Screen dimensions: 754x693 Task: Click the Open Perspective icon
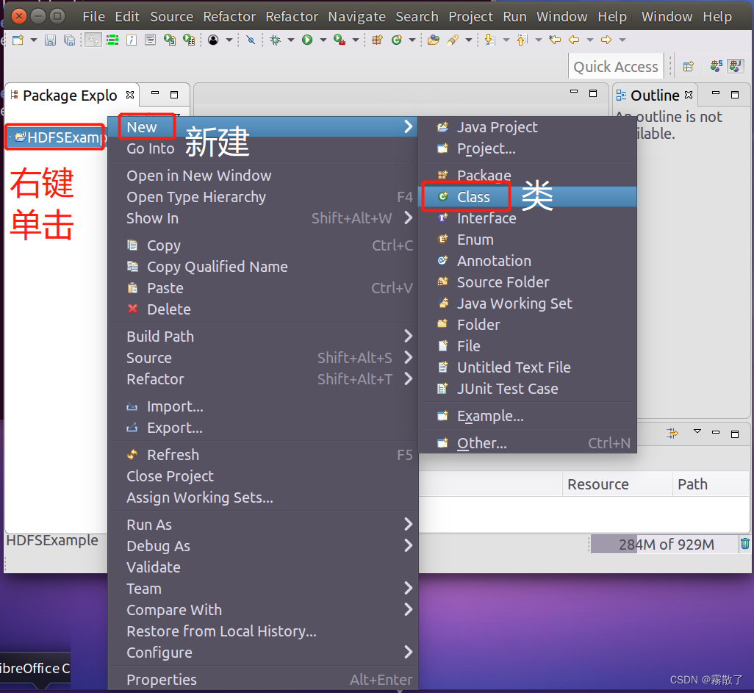click(689, 66)
